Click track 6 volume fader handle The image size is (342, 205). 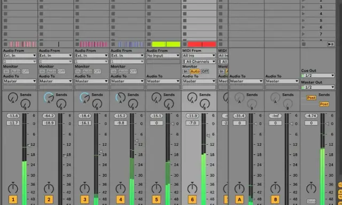(208, 136)
